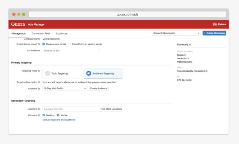Click the Secondary Targeting heading
Image resolution: width=239 pixels, height=144 pixels.
point(23,101)
